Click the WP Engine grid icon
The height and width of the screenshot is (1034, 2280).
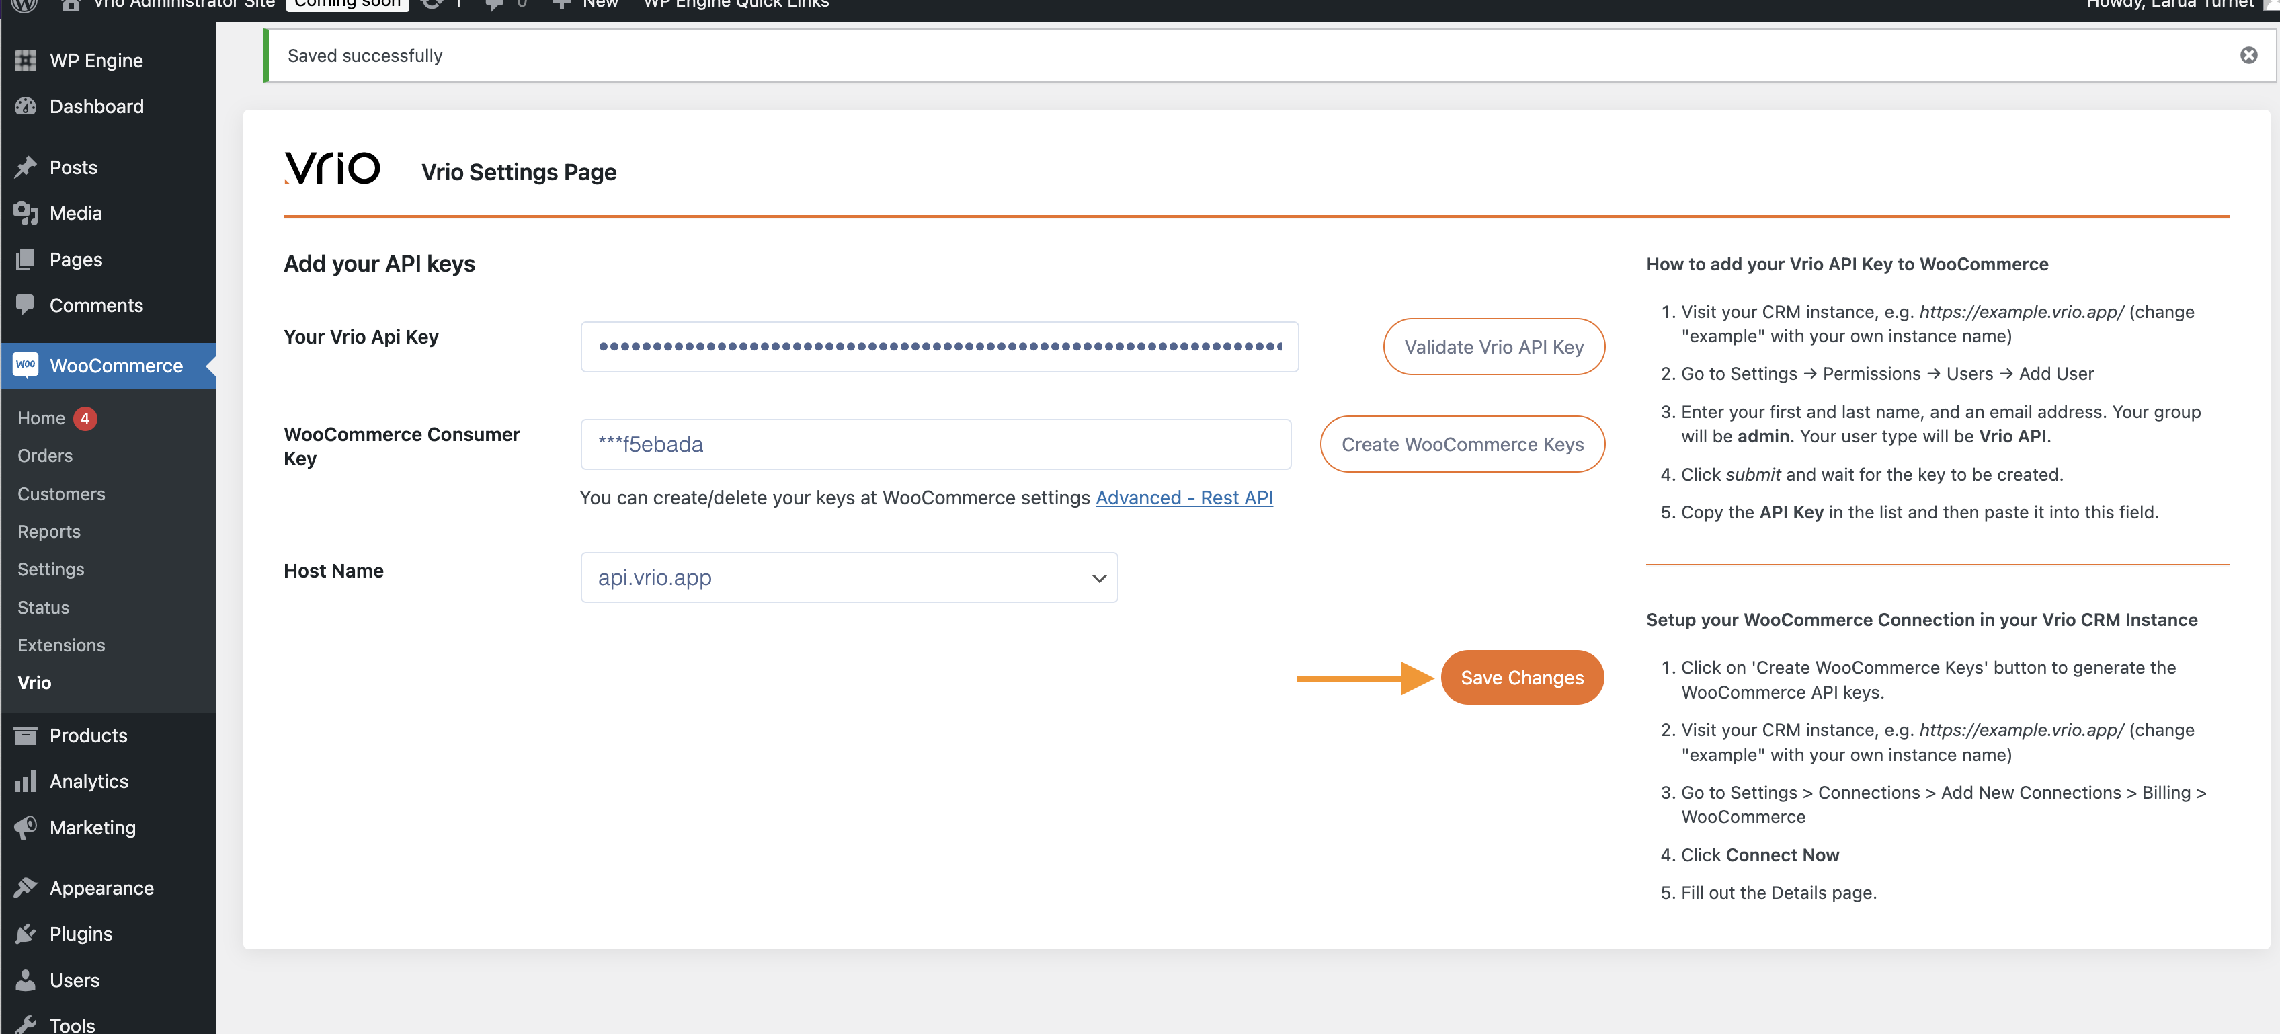click(26, 61)
